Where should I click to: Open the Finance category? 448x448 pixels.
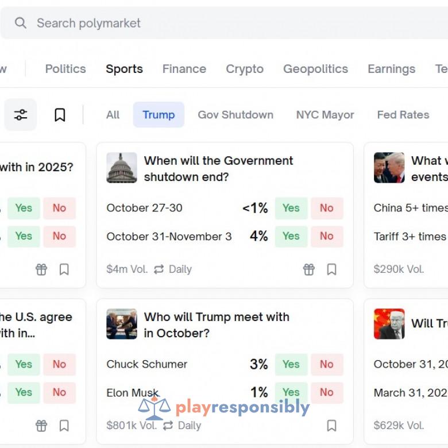(x=184, y=69)
